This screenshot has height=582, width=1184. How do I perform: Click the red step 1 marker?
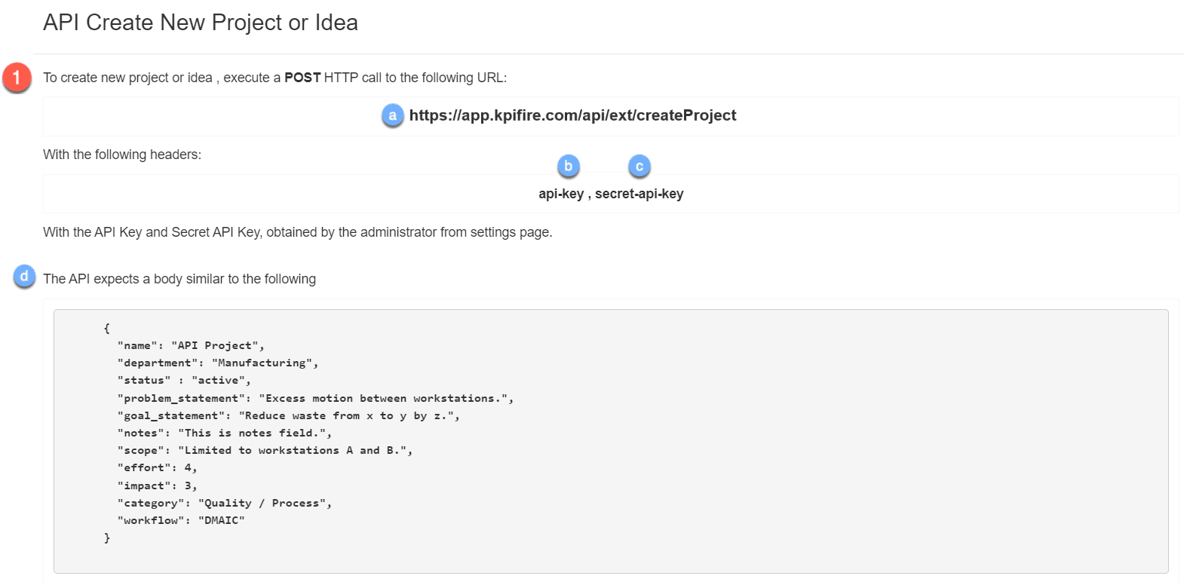[17, 78]
